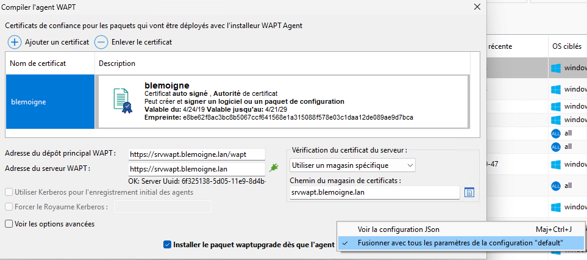Click the minus icon to remove the certificate
The height and width of the screenshot is (260, 587).
tap(101, 42)
